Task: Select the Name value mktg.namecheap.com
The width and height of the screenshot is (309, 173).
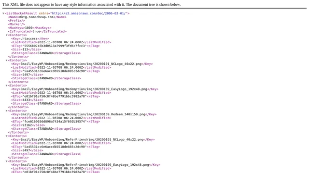Action: coord(36,17)
